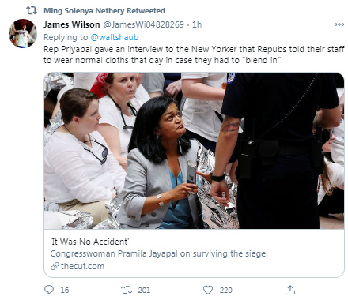Screen dimensions: 348x300
Task: Like the tweet with heart icon
Action: [208, 290]
